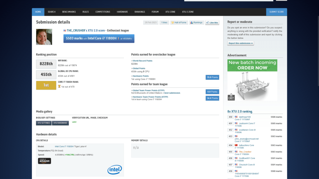Open the HARDWARE menu item
This screenshot has height=179, width=319.
[122, 12]
